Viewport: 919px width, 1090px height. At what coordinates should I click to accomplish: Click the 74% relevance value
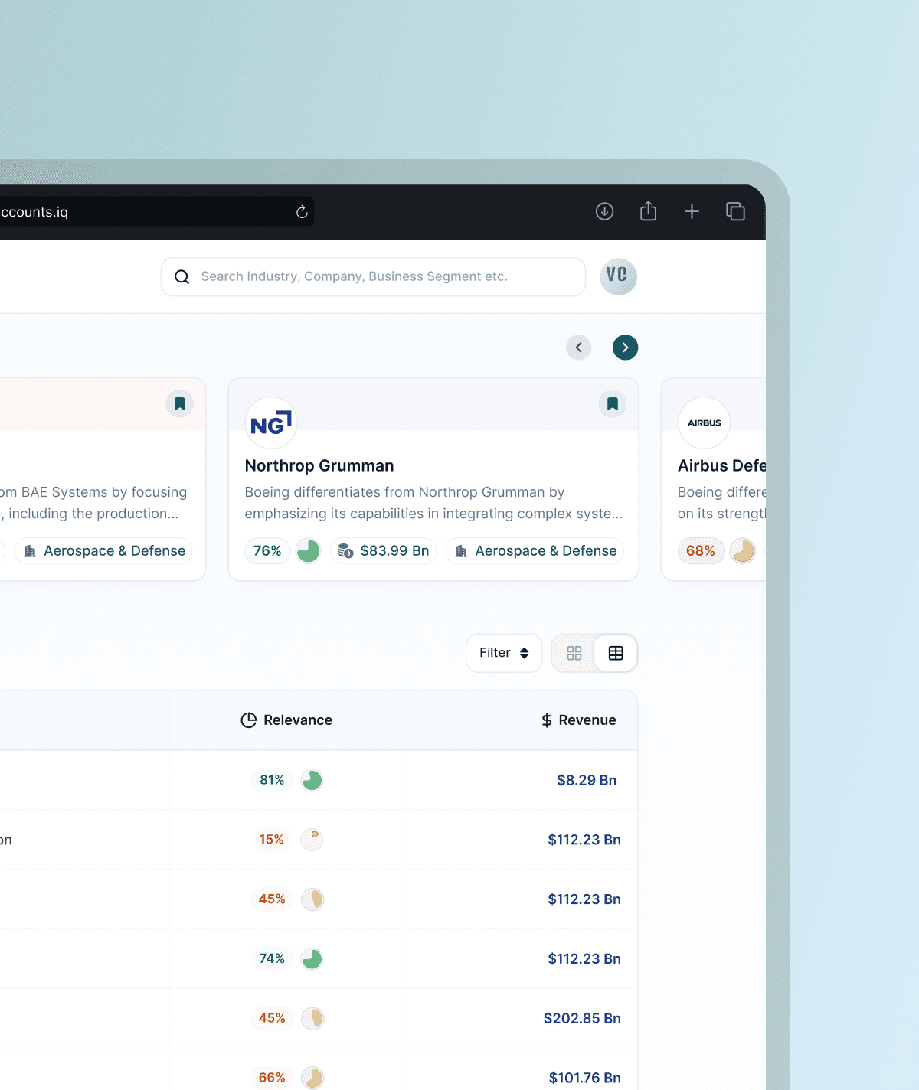point(272,958)
